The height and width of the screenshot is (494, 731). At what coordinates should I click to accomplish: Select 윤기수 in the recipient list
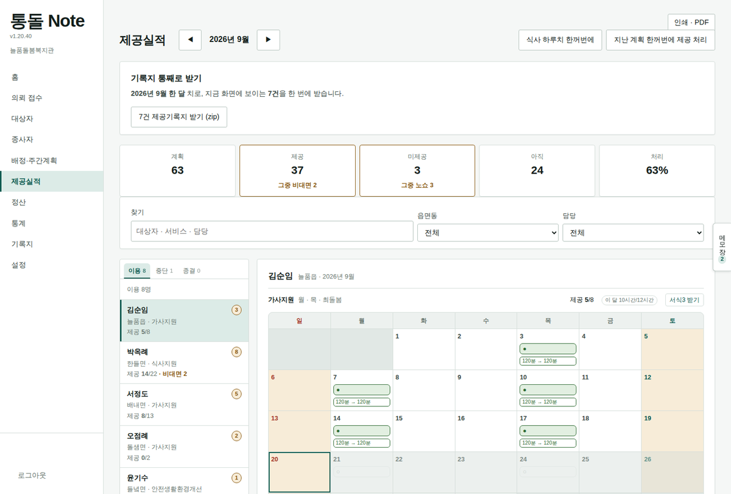[185, 481]
